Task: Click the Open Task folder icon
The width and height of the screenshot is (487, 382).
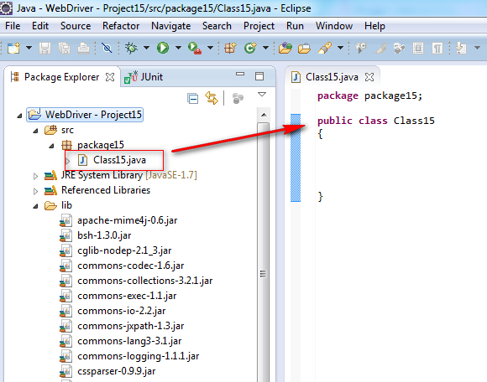Action: pyautogui.click(x=304, y=49)
